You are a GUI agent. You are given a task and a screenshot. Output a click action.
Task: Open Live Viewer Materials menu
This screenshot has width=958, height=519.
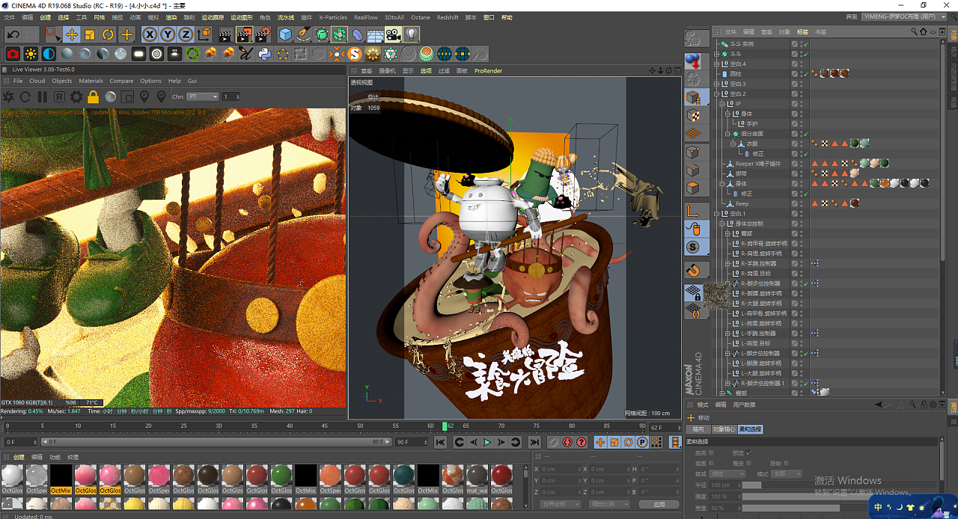(91, 81)
